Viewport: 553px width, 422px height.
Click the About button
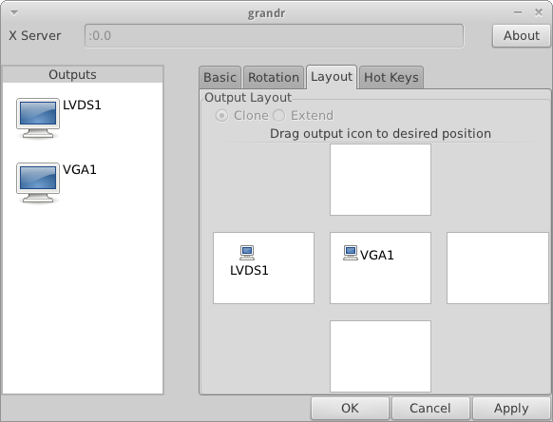point(522,35)
